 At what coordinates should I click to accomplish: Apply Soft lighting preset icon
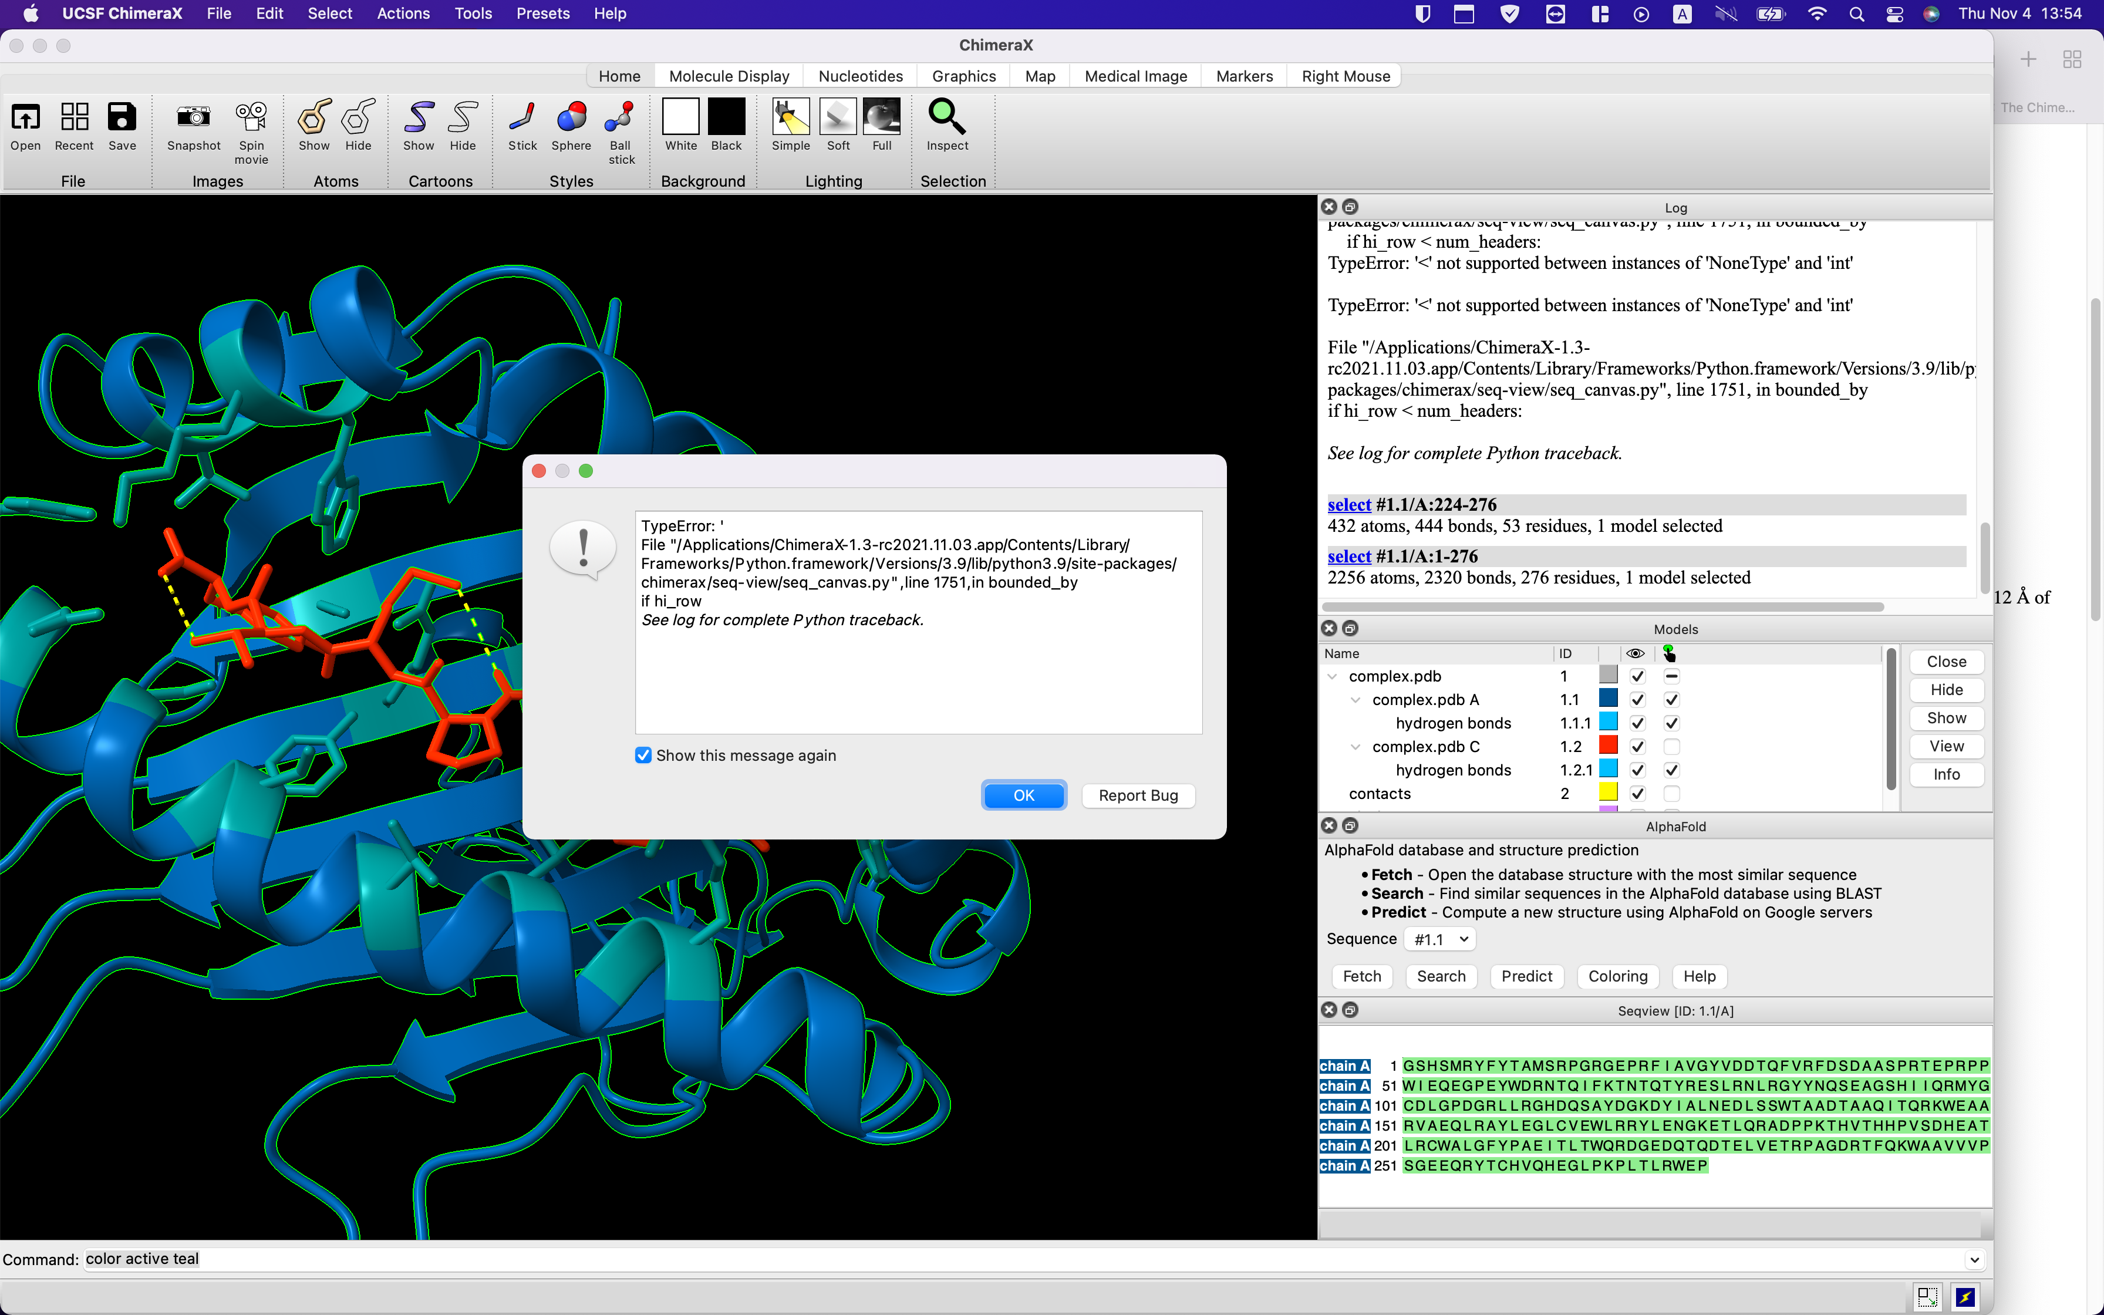(x=837, y=118)
